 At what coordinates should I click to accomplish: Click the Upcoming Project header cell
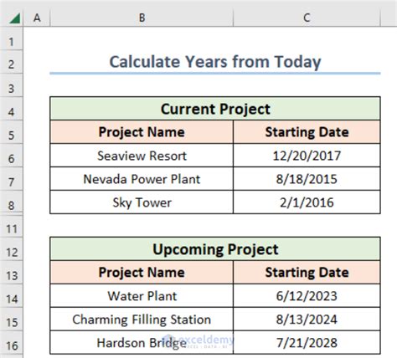[x=215, y=248]
